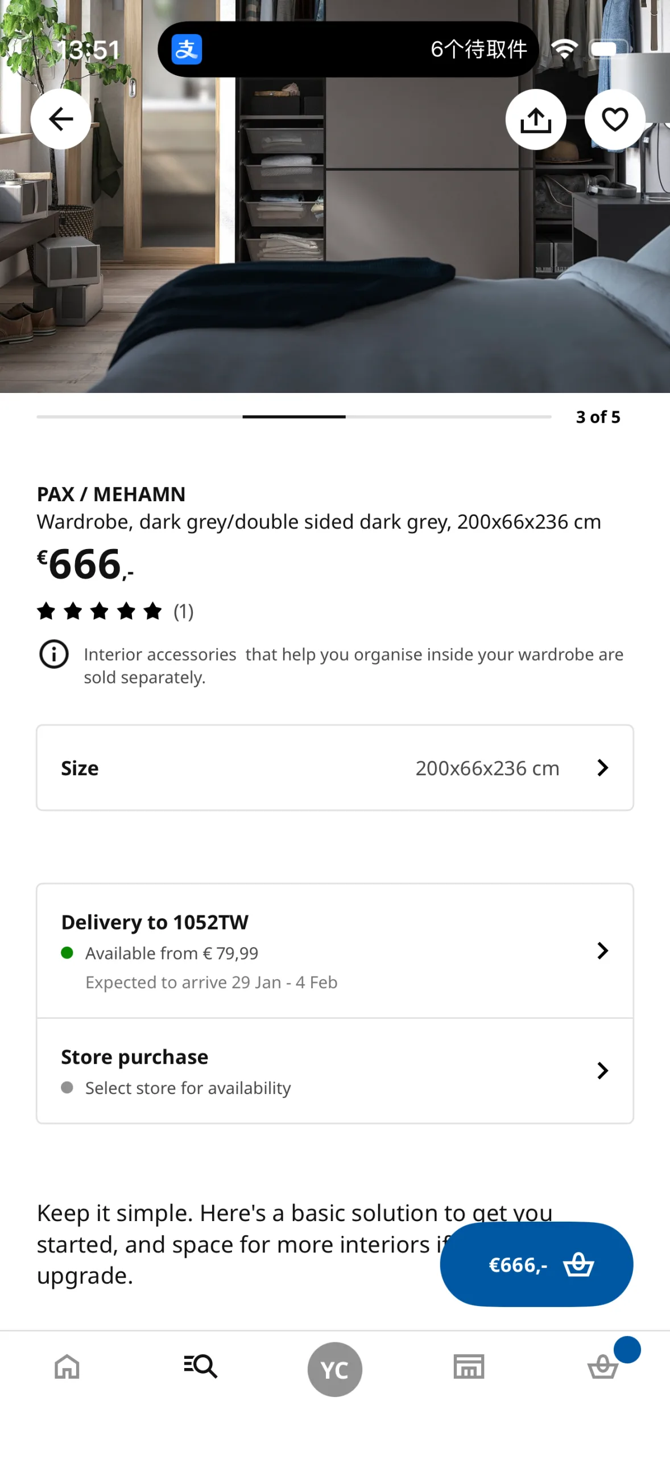Image resolution: width=670 pixels, height=1458 pixels.
Task: Open the Size selector row
Action: point(335,767)
